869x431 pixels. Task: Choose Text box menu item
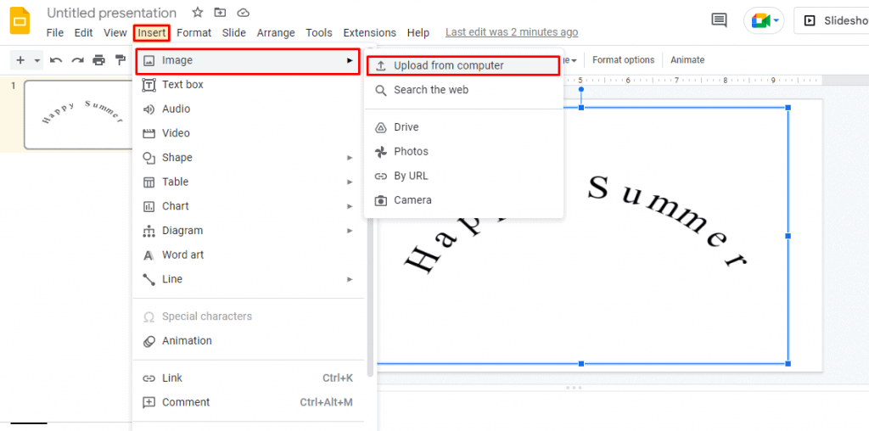(x=249, y=85)
